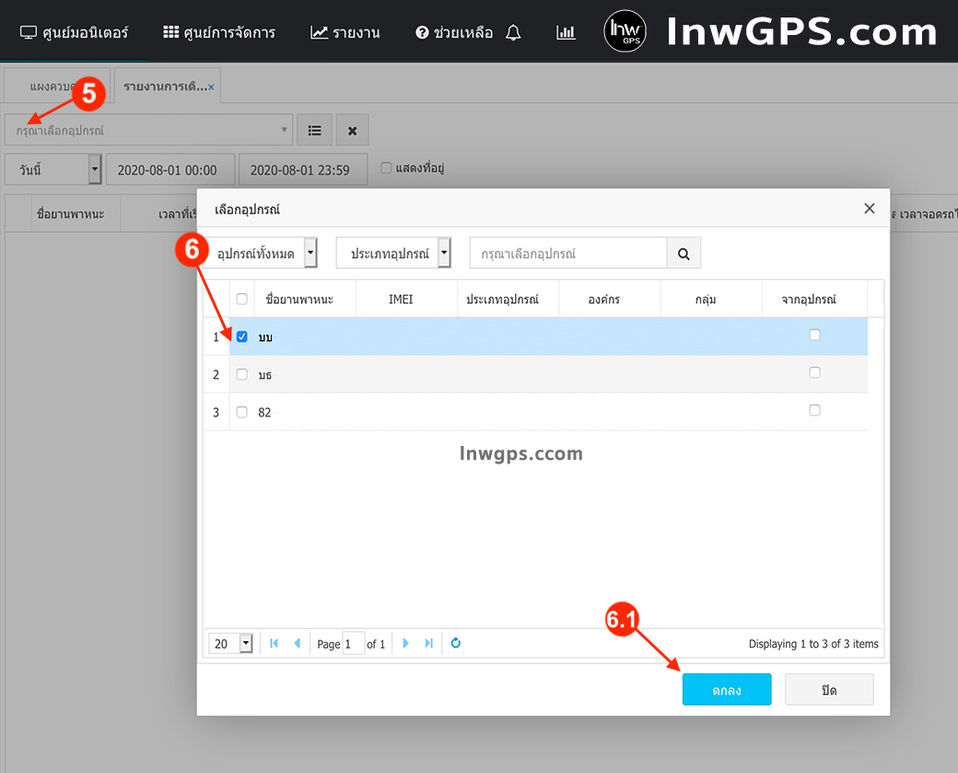Viewport: 958px width, 773px height.
Task: Go to the last page arrow
Action: coord(428,643)
